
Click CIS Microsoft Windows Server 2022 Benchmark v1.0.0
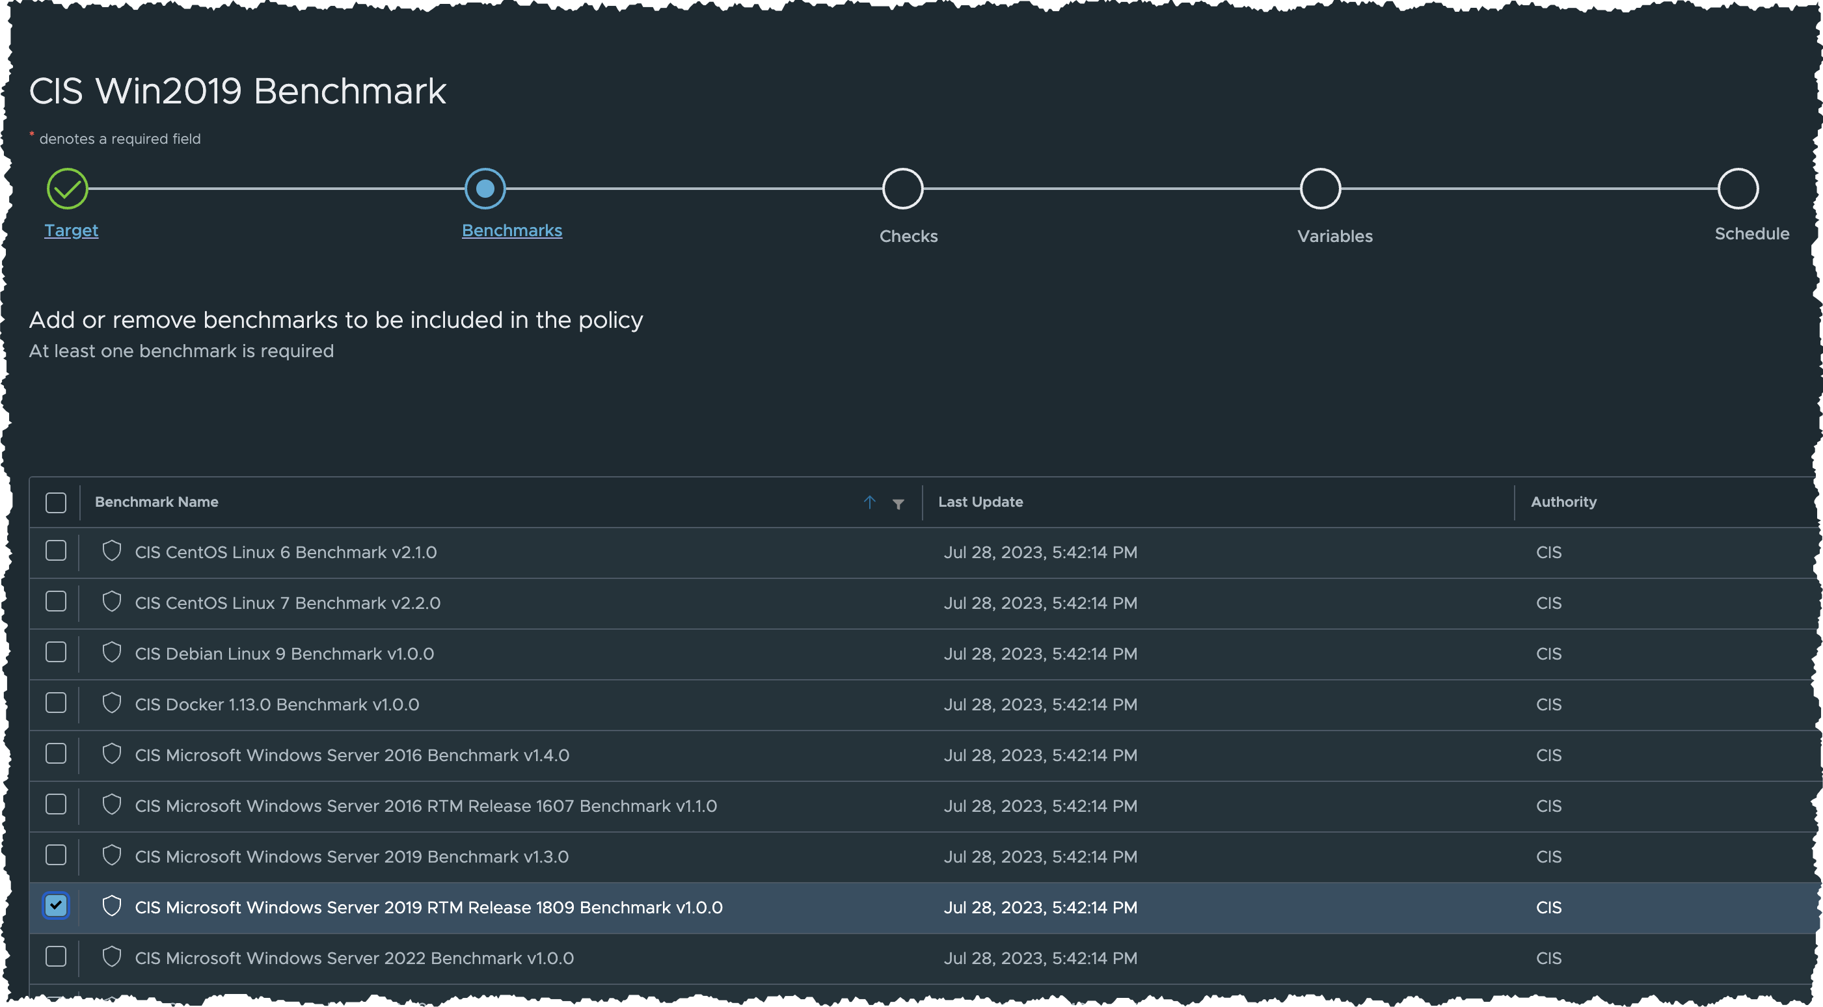point(354,958)
